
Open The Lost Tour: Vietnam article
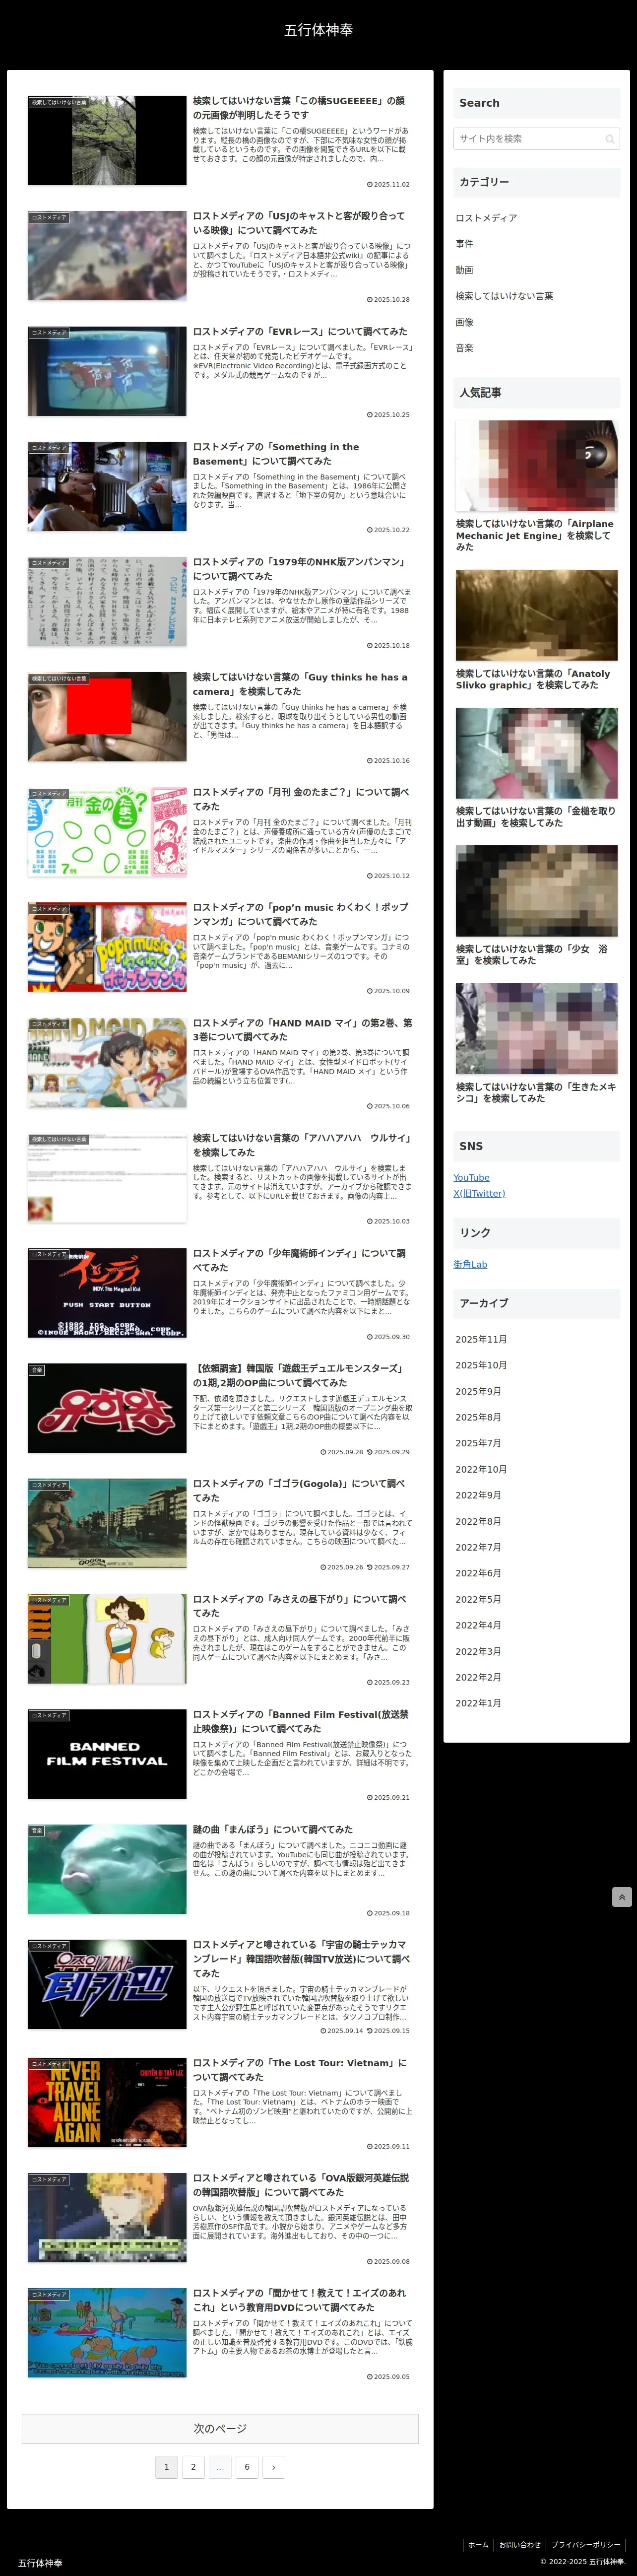pyautogui.click(x=299, y=2069)
